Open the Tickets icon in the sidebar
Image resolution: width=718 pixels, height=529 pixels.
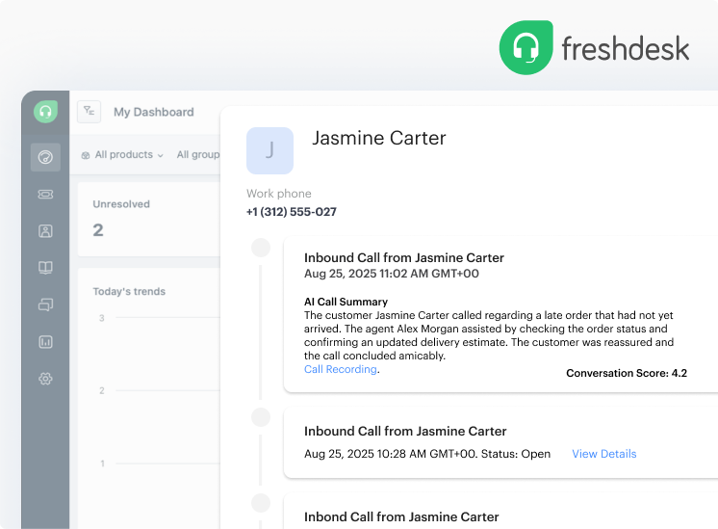45,195
